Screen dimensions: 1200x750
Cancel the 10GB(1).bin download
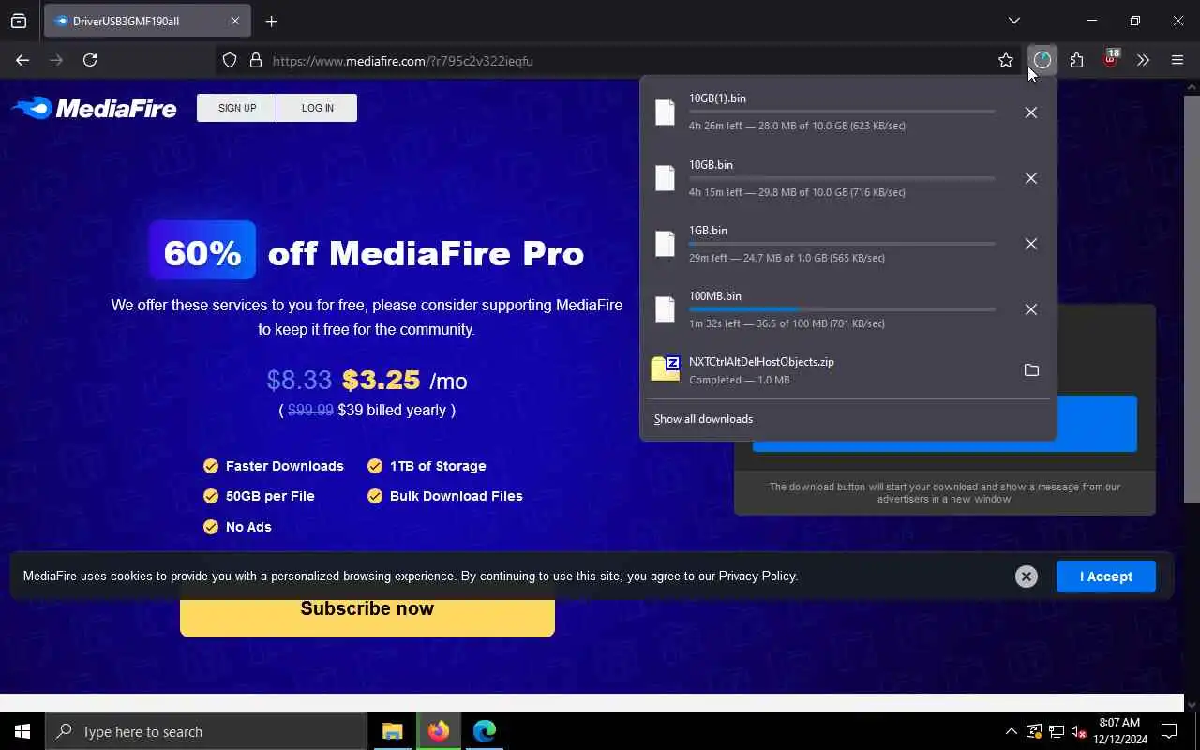point(1030,112)
